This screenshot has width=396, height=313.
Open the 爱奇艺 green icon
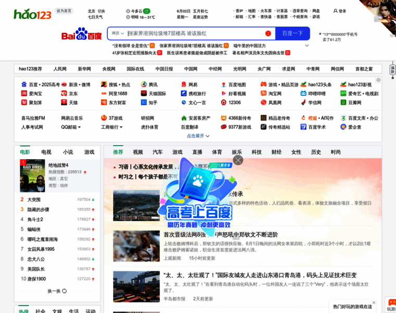pos(343,93)
